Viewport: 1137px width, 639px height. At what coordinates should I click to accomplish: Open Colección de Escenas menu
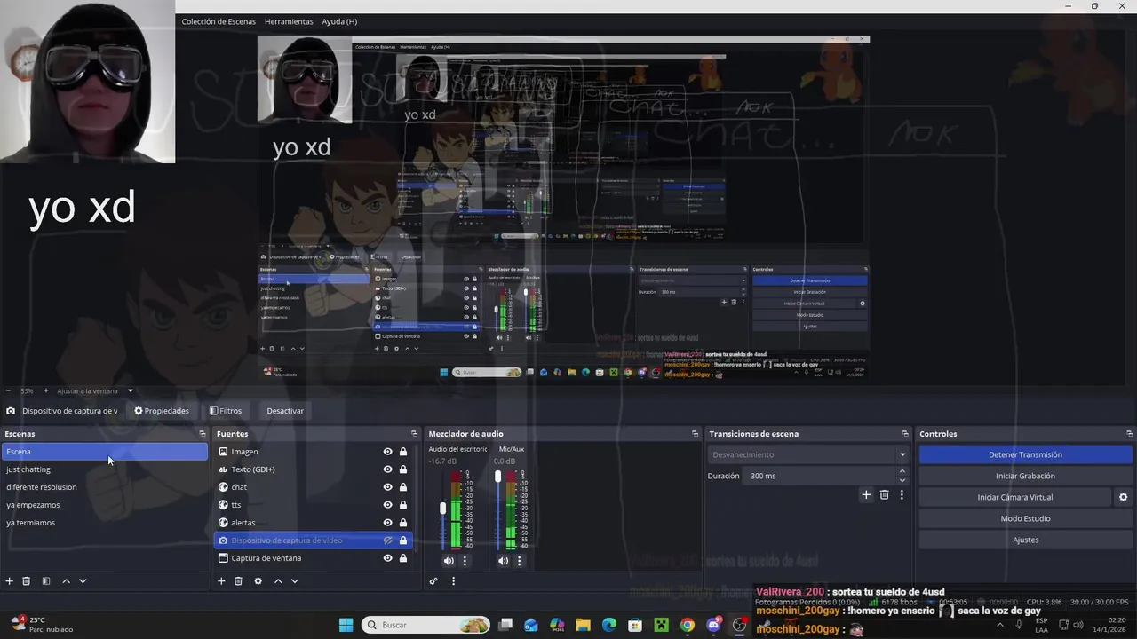point(219,21)
